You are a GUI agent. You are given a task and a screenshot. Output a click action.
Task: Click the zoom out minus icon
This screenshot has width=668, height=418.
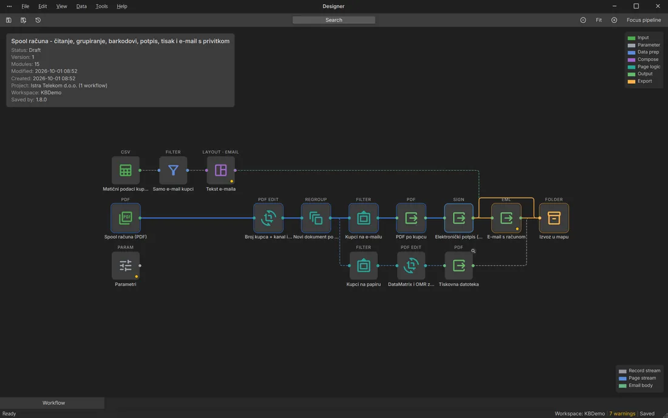pyautogui.click(x=583, y=20)
